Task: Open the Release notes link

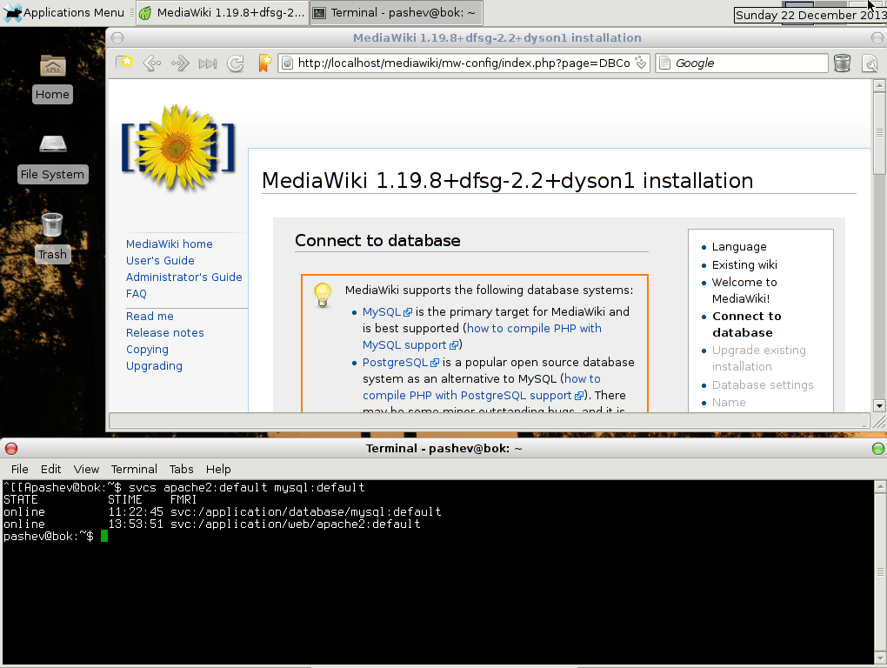Action: pyautogui.click(x=164, y=332)
